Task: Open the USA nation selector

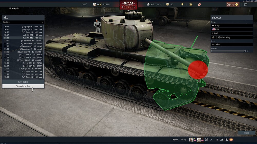Action: 232,29
